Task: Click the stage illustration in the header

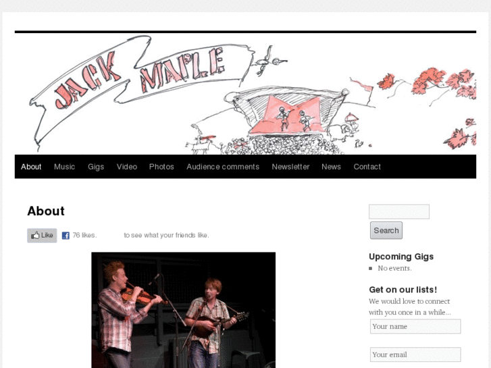Action: pos(288,114)
